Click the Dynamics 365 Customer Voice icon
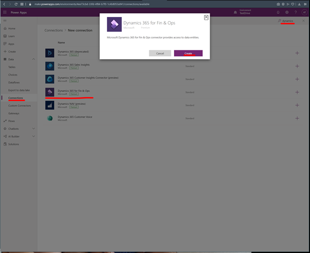The height and width of the screenshot is (253, 310). click(49, 118)
